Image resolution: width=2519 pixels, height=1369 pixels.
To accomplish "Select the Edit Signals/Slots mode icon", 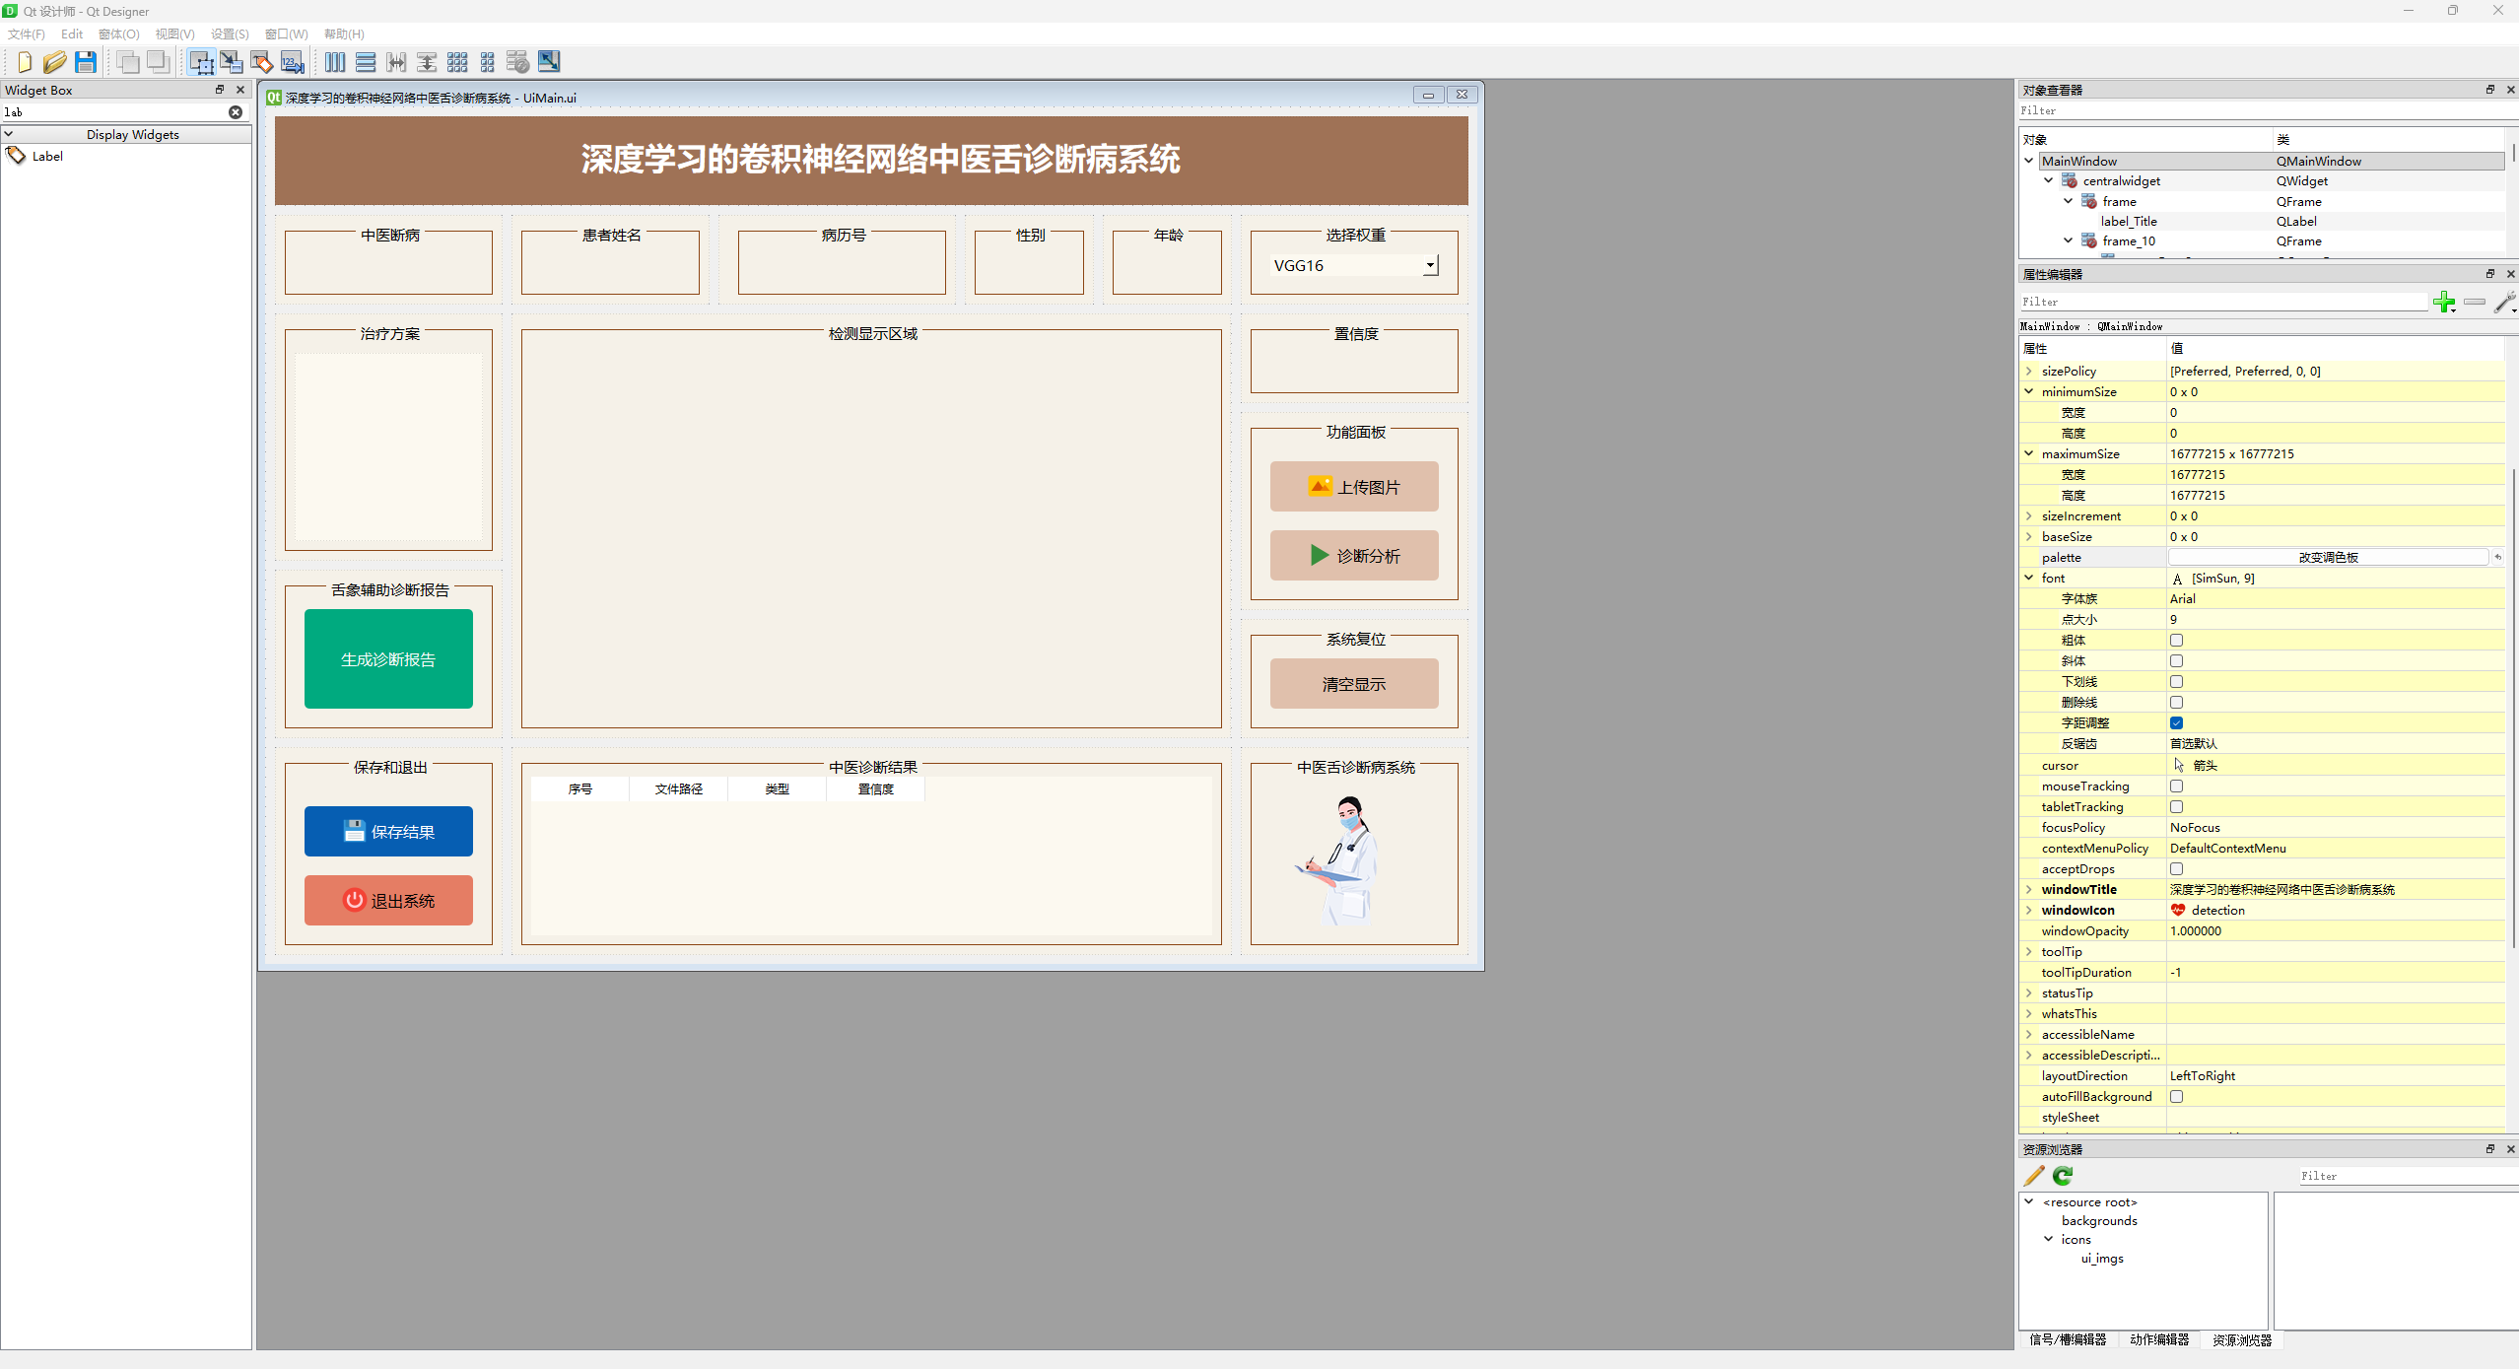I will coord(232,62).
